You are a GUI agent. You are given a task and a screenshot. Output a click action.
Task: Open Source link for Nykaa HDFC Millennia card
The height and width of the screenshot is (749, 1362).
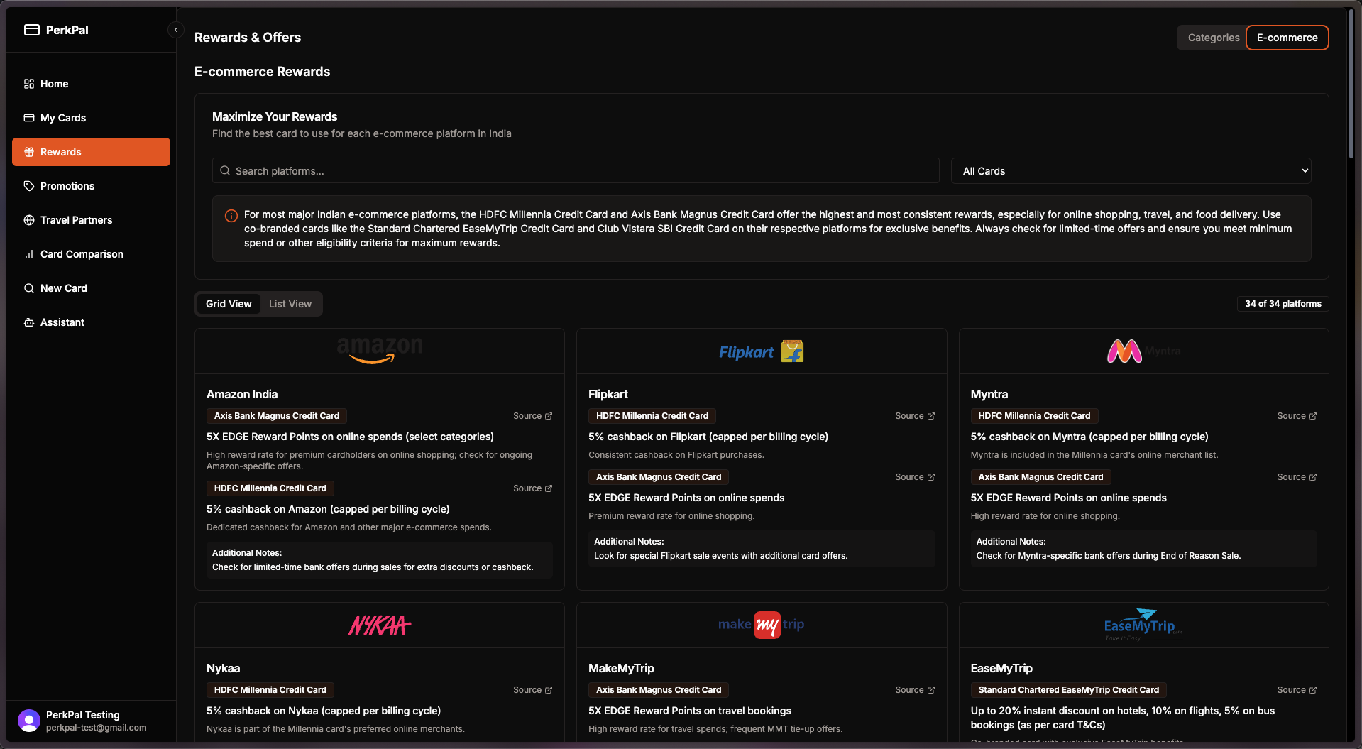(x=532, y=690)
